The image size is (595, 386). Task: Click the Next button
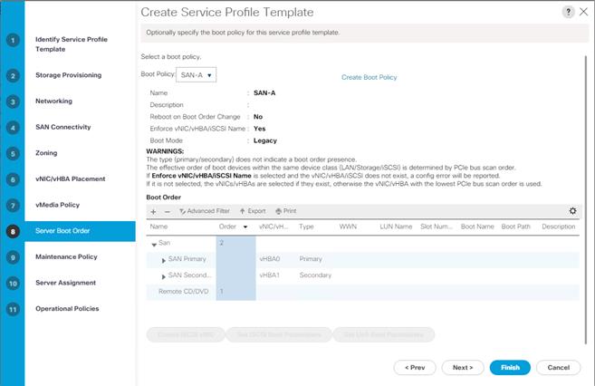point(462,367)
